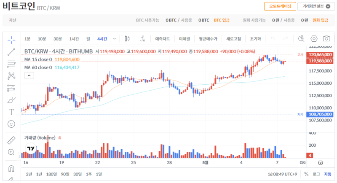
Task: Open the fx indicators menu
Action: pyautogui.click(x=143, y=39)
